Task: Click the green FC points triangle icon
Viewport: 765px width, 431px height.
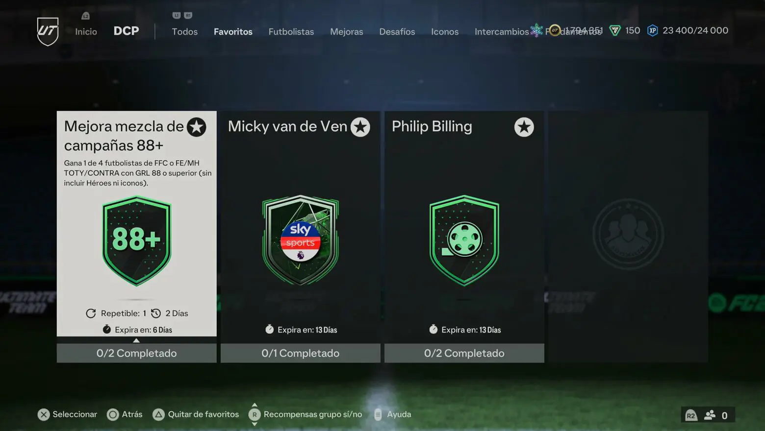Action: click(x=614, y=30)
